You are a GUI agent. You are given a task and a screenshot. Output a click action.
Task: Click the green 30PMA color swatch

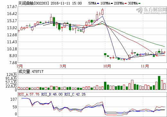point(139,4)
